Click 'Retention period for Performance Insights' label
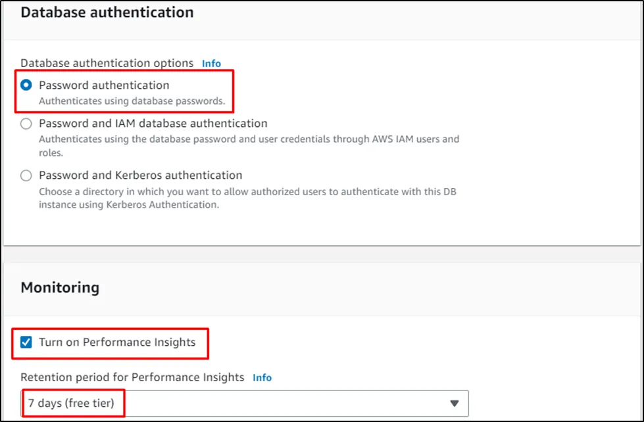 [x=132, y=377]
